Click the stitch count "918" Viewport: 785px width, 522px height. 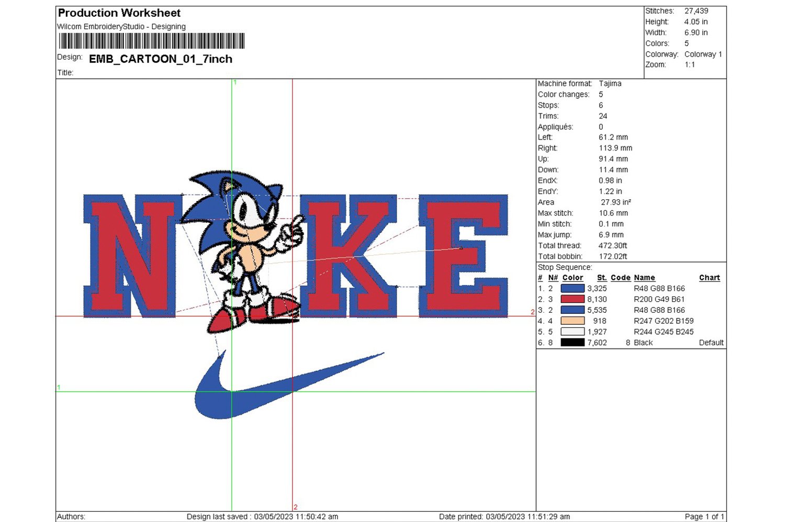click(x=600, y=321)
